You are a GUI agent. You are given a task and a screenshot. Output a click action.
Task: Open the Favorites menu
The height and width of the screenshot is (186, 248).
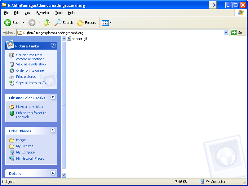coord(43,13)
